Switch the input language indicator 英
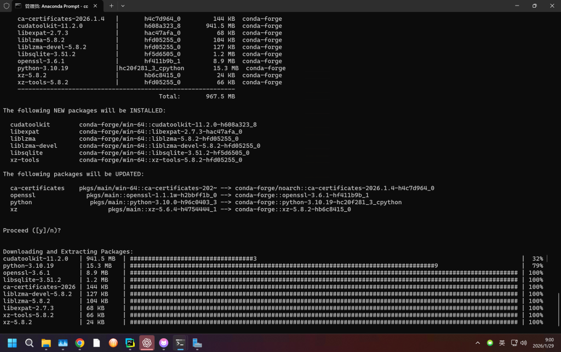 (x=502, y=343)
